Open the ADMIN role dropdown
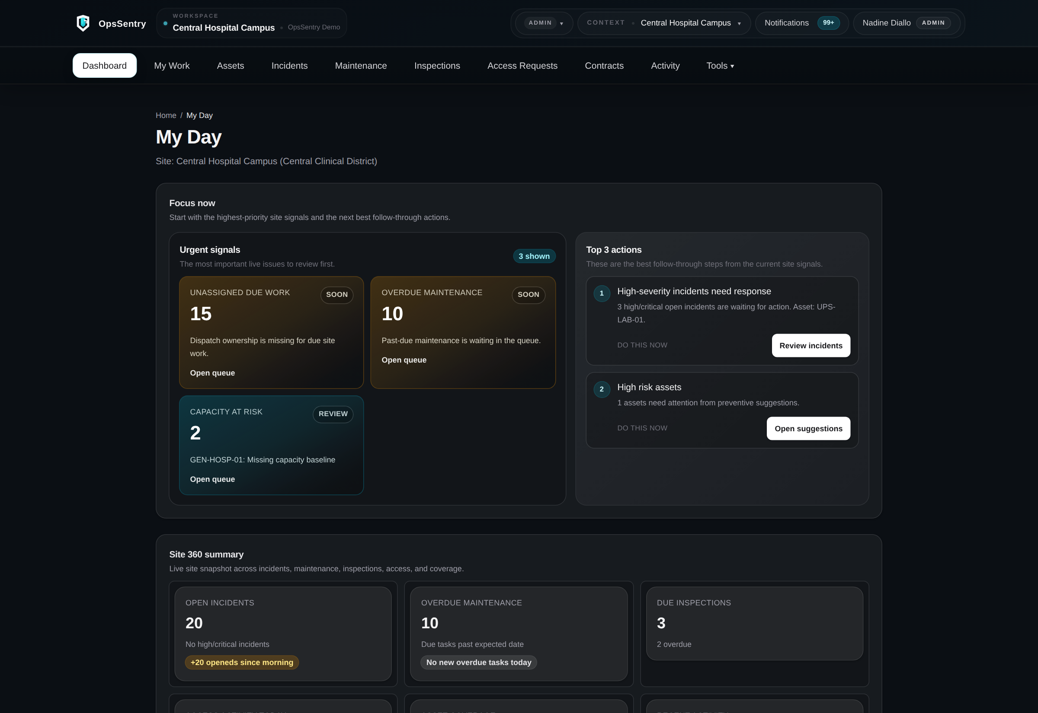 544,23
